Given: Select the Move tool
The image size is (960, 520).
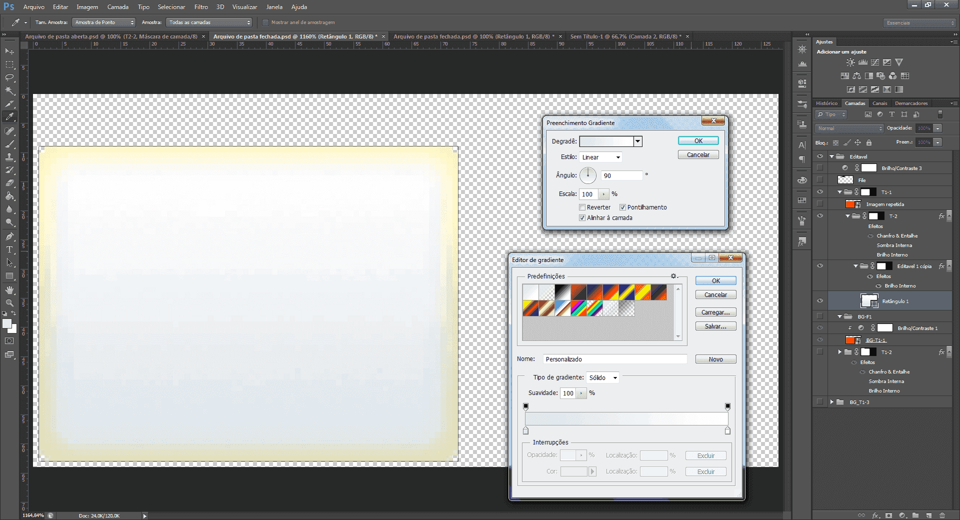Looking at the screenshot, I should point(9,51).
